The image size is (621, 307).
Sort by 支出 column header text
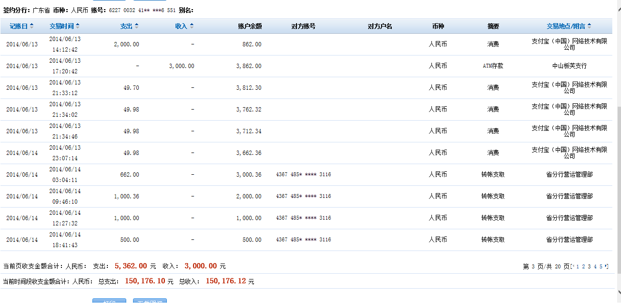[126, 26]
